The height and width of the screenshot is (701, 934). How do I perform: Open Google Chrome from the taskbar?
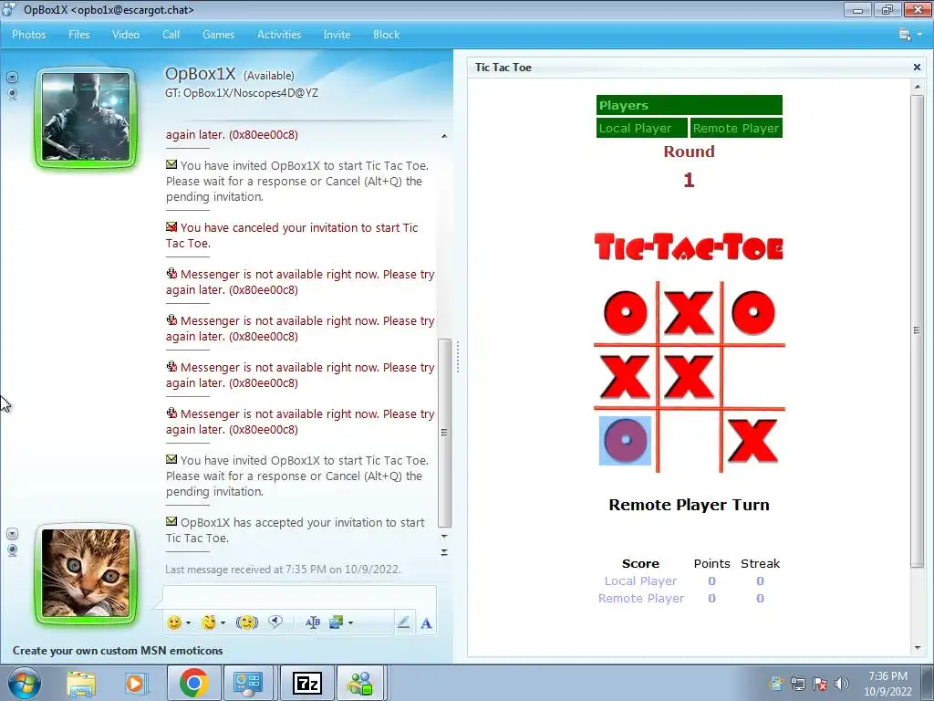tap(193, 683)
